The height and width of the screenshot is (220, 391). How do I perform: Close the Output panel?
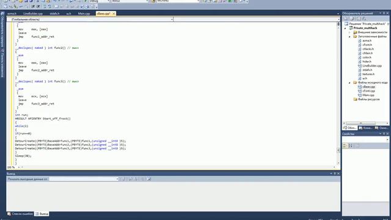(338, 174)
